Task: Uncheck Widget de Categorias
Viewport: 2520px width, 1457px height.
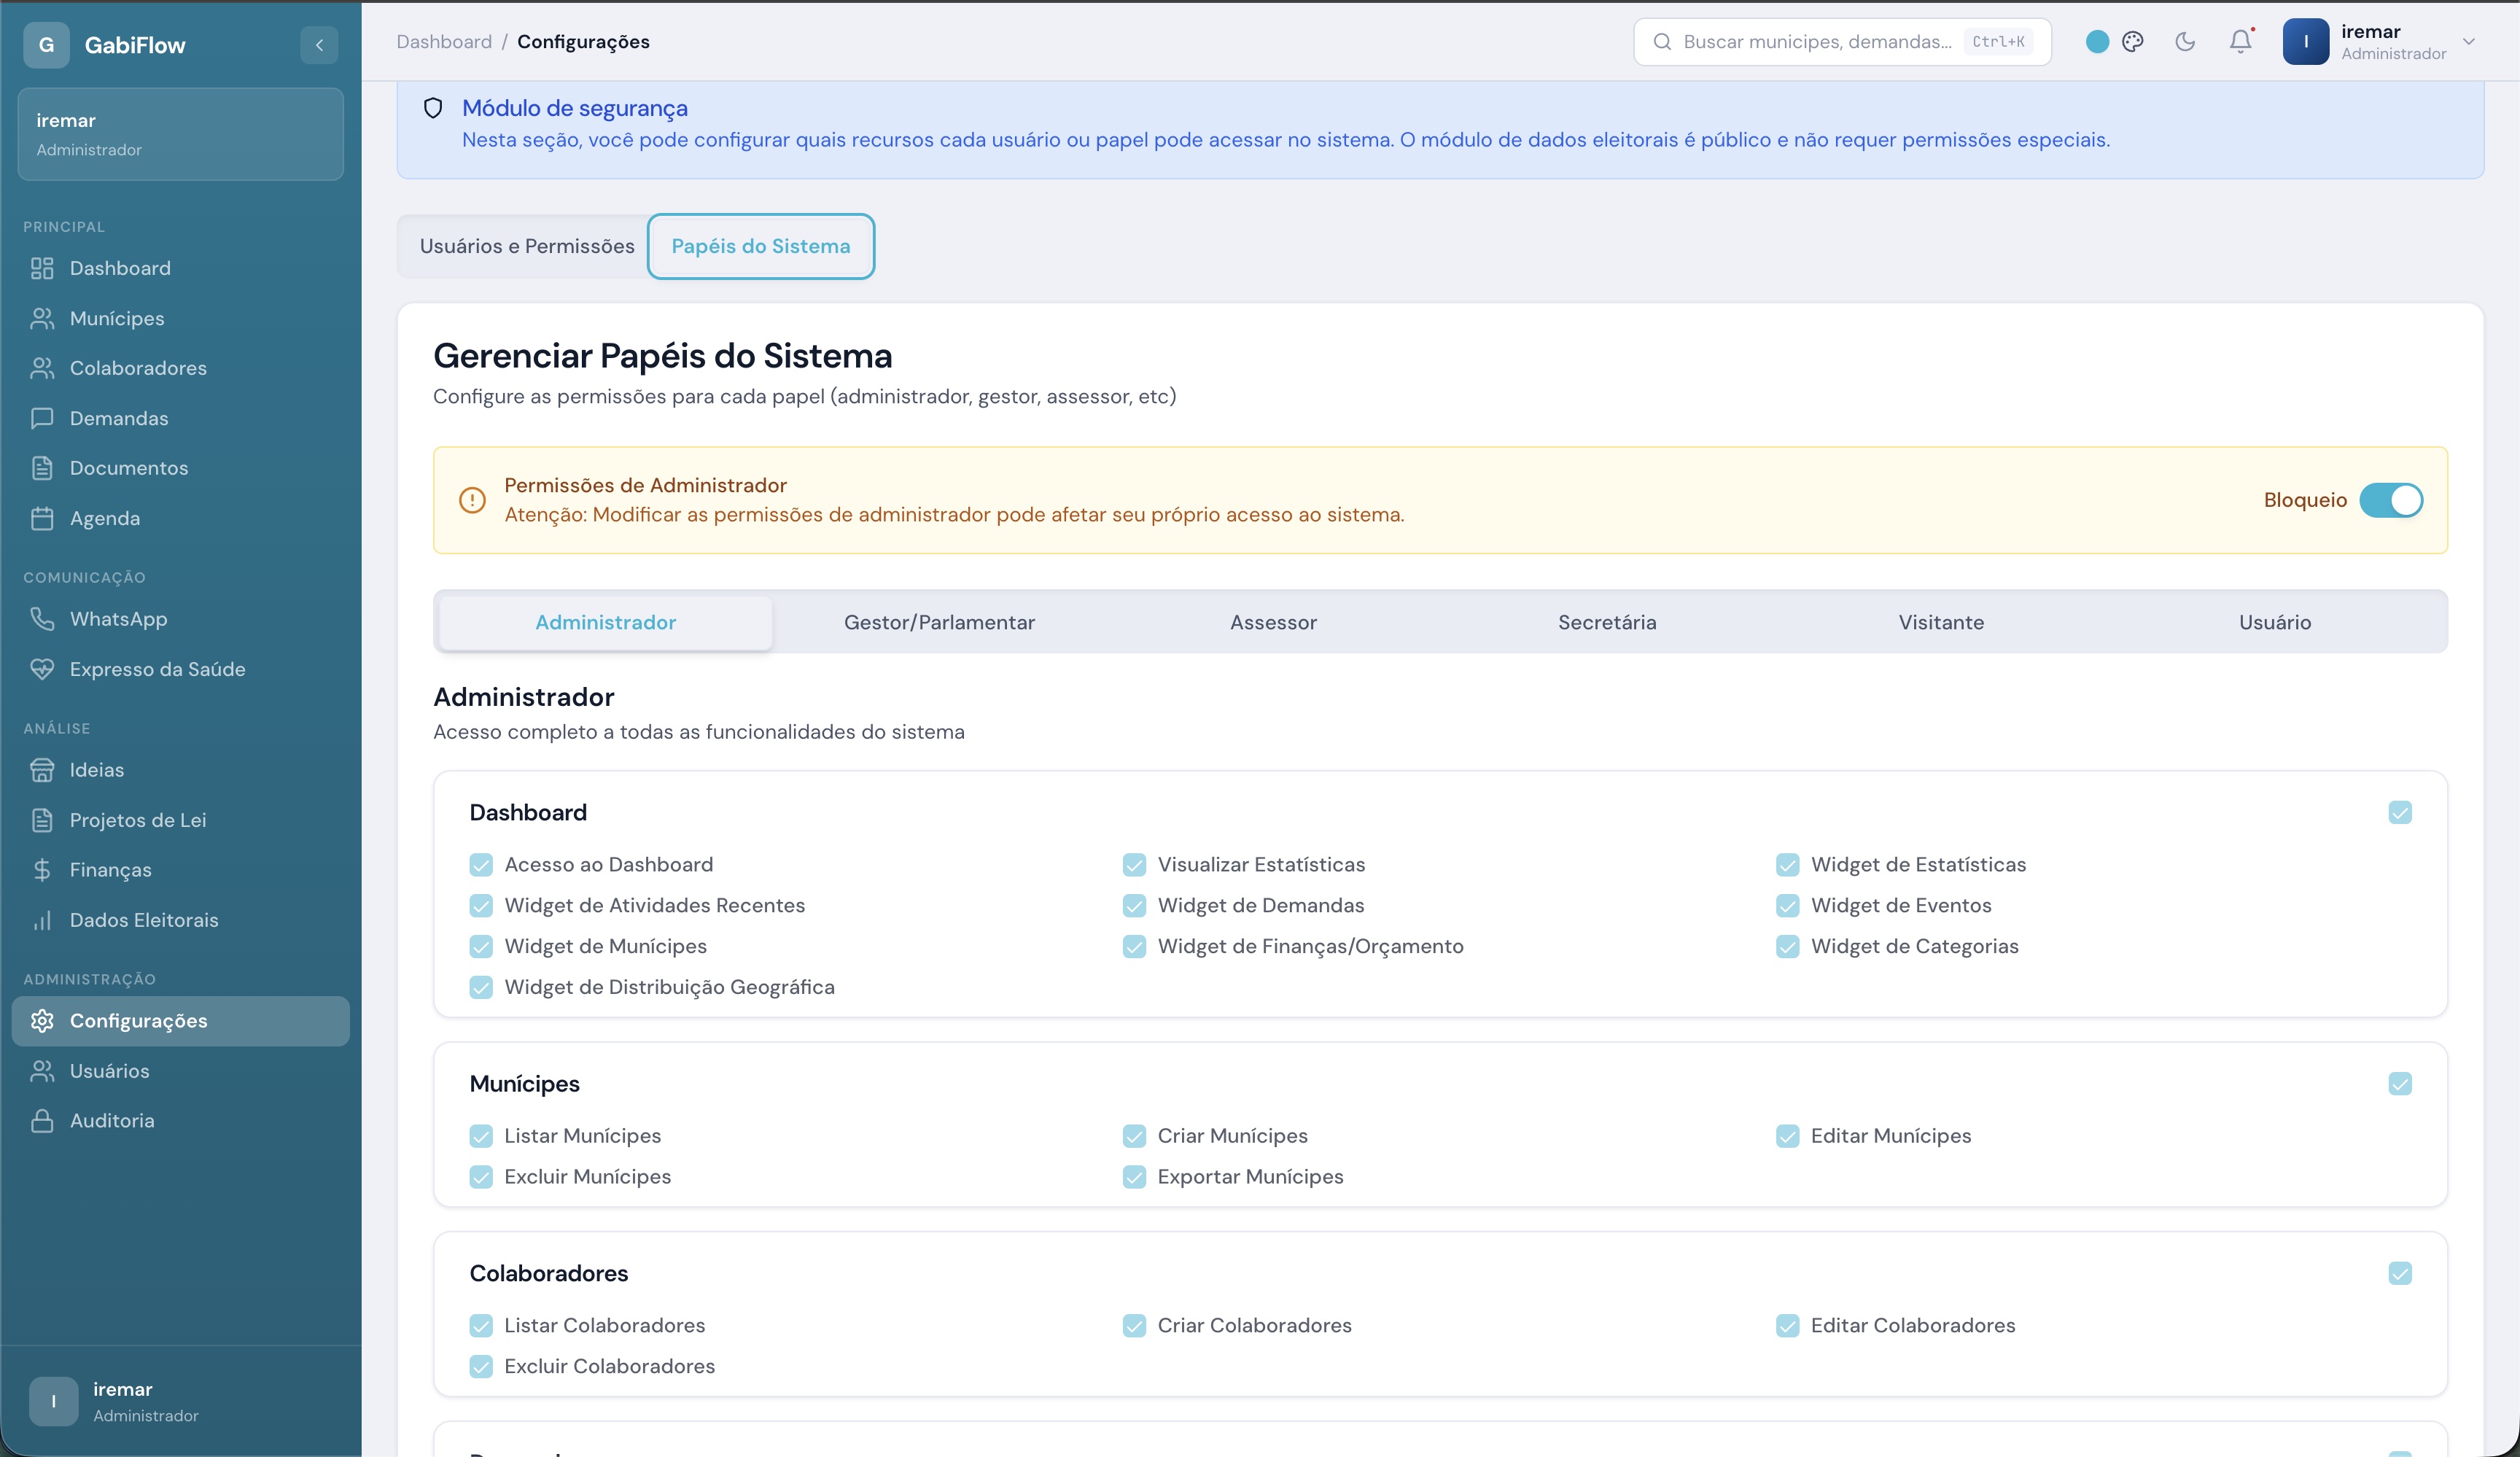Action: point(1788,946)
